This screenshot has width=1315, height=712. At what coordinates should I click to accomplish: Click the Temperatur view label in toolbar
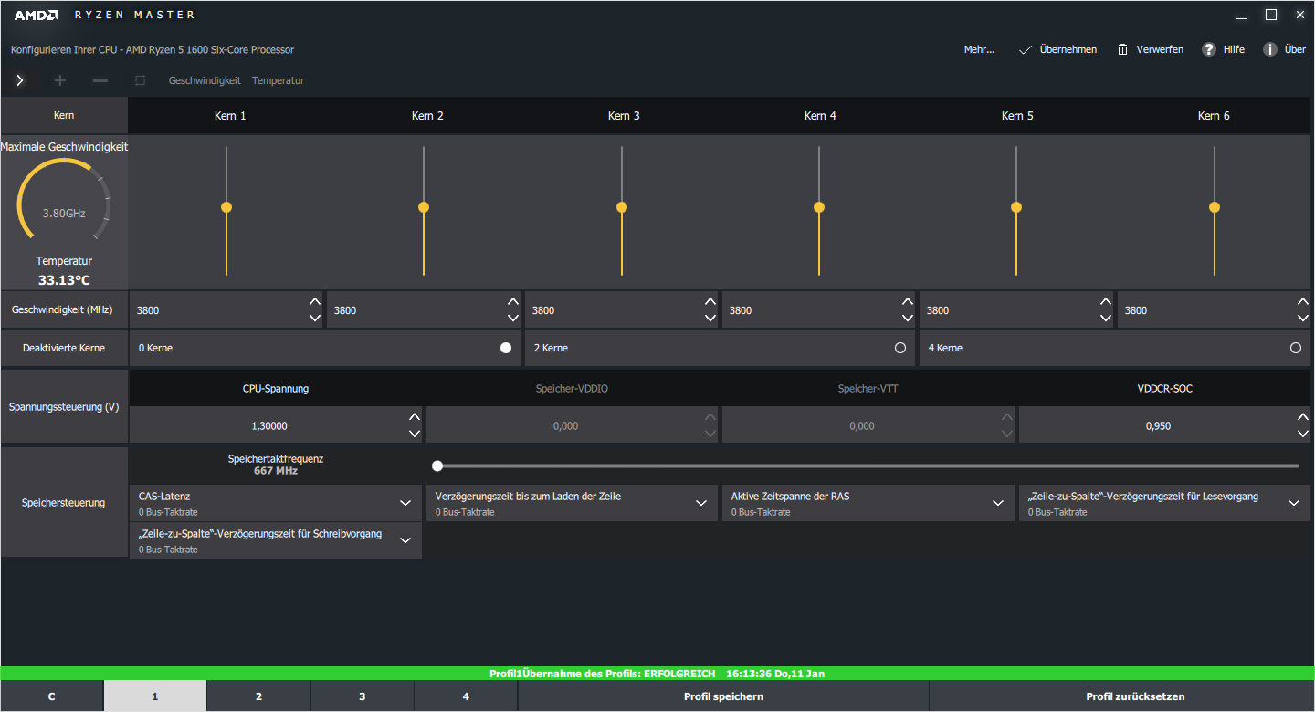click(279, 80)
